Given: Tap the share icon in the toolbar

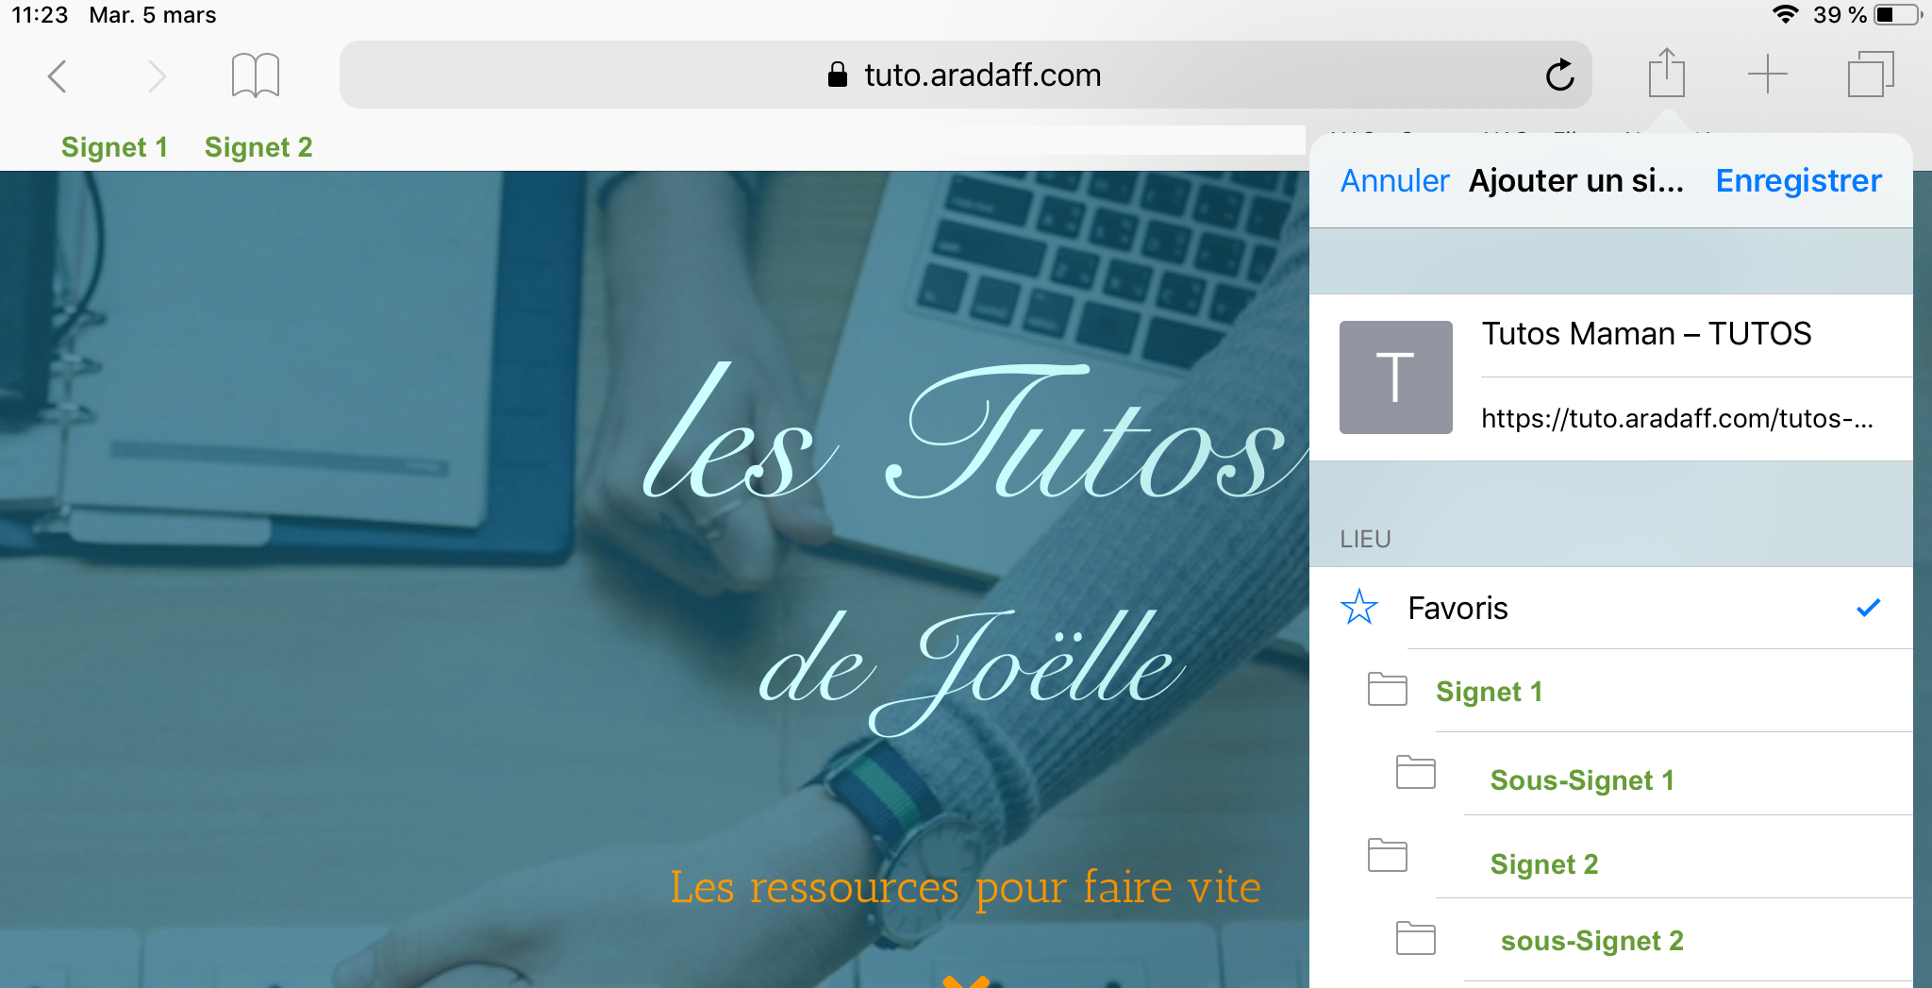Looking at the screenshot, I should (1667, 73).
